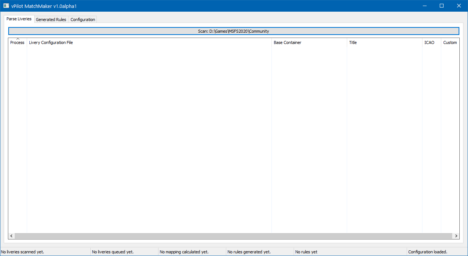Click the horizontal scrollbar right arrow
The image size is (468, 256).
pos(456,236)
